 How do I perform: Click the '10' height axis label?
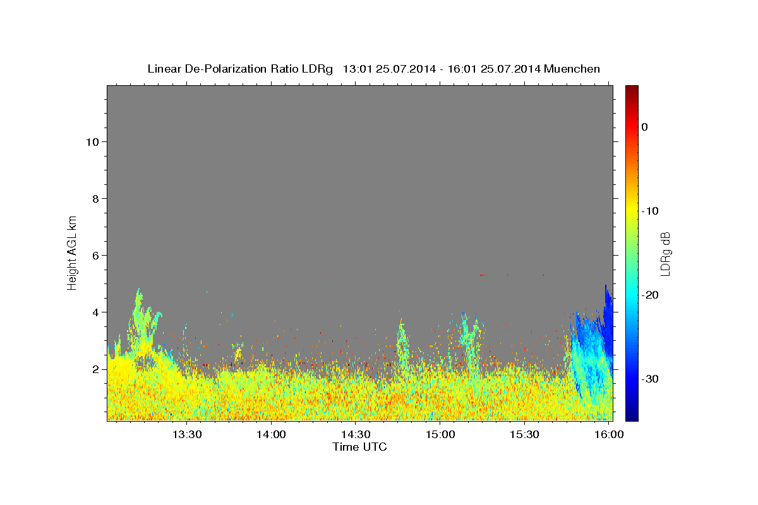pyautogui.click(x=92, y=141)
